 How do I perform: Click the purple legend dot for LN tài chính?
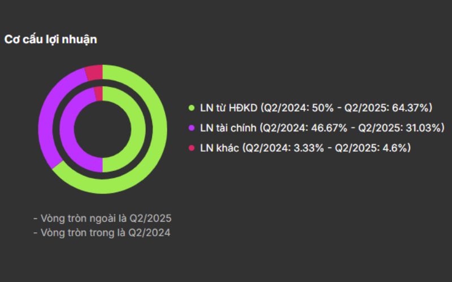click(x=192, y=127)
